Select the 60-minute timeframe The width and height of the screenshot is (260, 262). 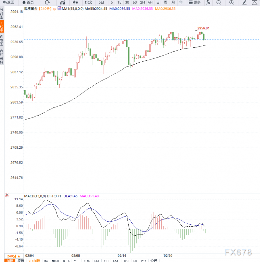tap(135, 2)
